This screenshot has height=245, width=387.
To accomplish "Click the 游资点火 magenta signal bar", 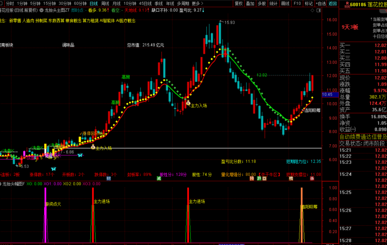I will click(45, 215).
